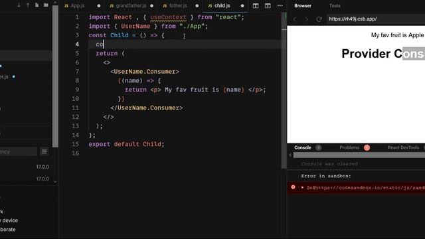The height and width of the screenshot is (239, 425).
Task: Click the sidebar vertical scrollbar thumb
Action: coord(55,76)
